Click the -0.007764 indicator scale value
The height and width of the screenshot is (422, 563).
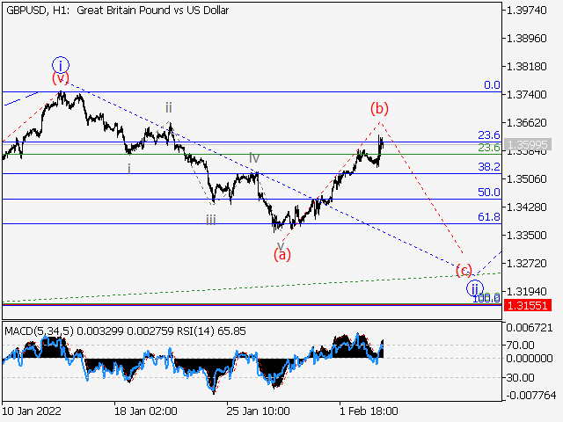pos(531,396)
